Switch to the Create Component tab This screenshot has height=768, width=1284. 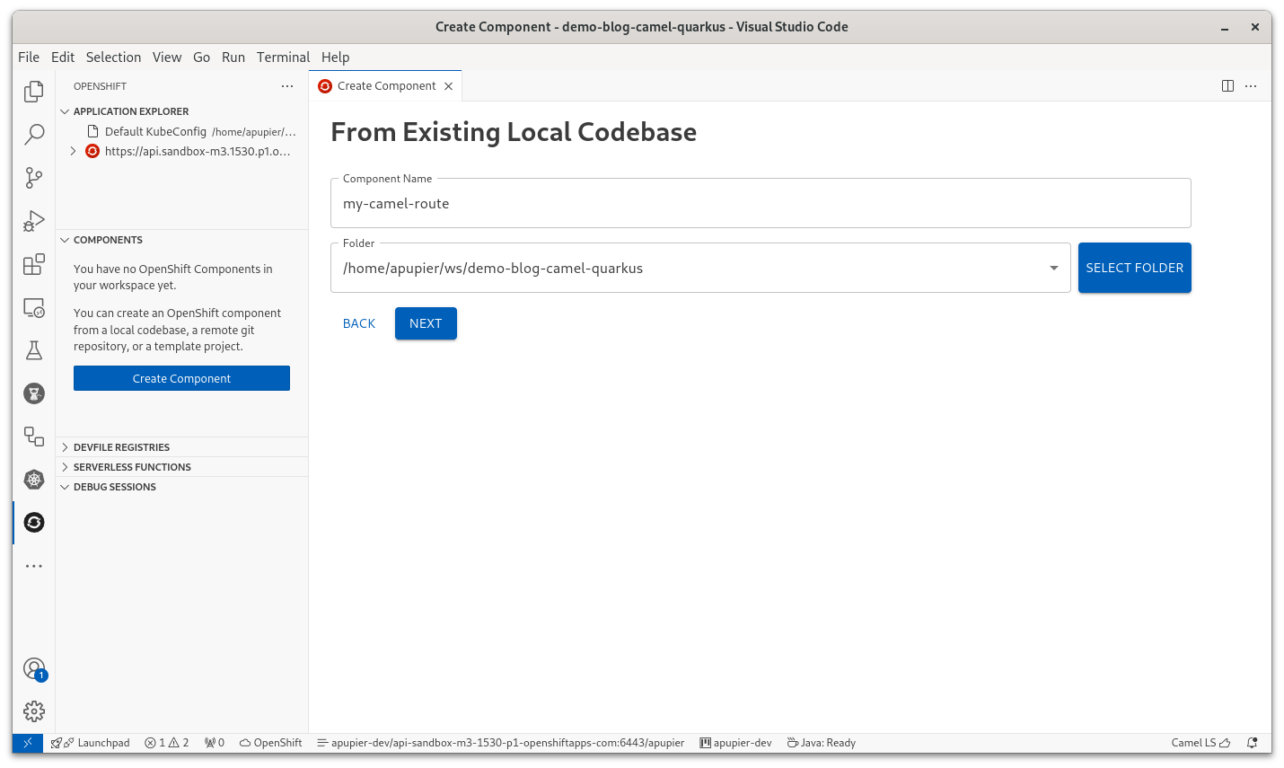[384, 85]
